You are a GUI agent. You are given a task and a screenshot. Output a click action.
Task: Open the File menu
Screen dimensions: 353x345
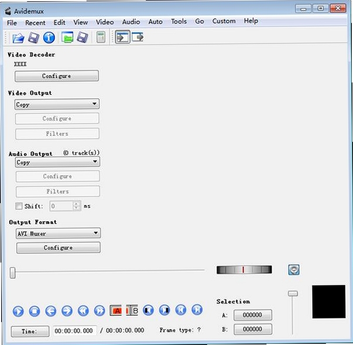(12, 23)
